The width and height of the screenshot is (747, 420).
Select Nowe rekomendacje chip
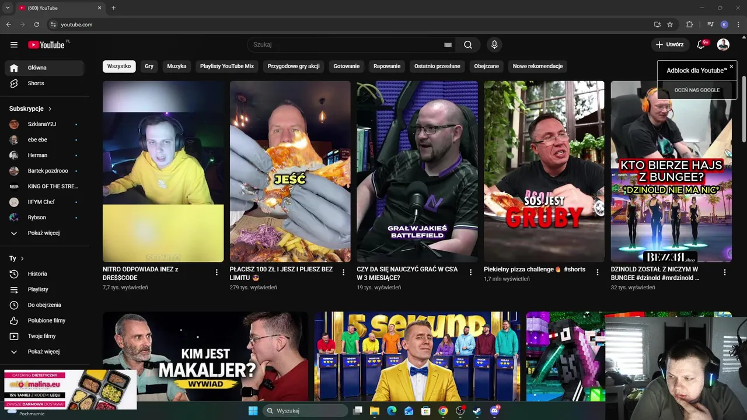pyautogui.click(x=537, y=66)
